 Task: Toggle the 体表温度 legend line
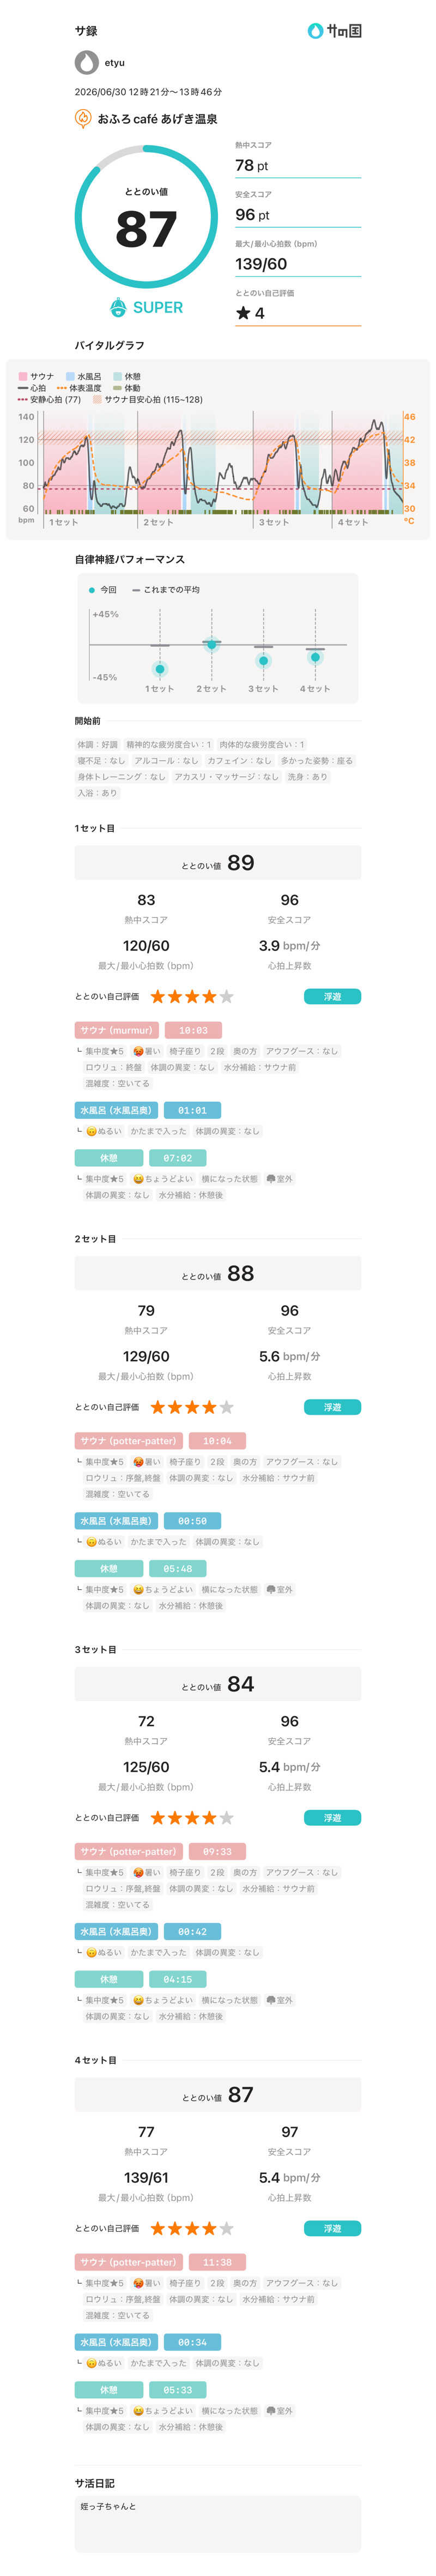click(x=79, y=388)
